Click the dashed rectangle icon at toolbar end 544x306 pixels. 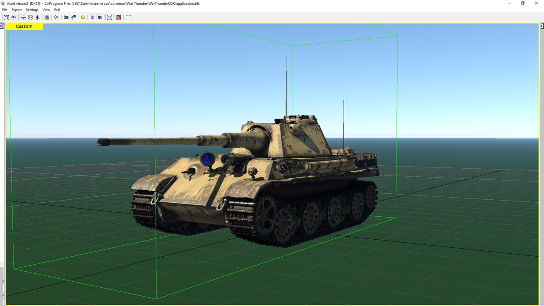[x=128, y=17]
